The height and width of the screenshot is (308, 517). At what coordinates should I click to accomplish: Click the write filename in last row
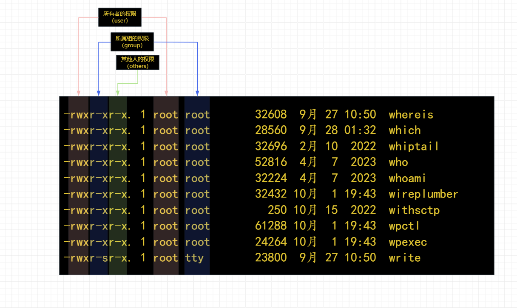click(404, 258)
